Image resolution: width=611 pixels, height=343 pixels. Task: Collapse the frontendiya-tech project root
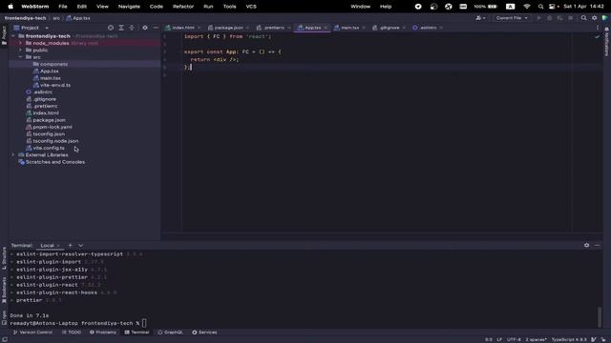click(13, 36)
